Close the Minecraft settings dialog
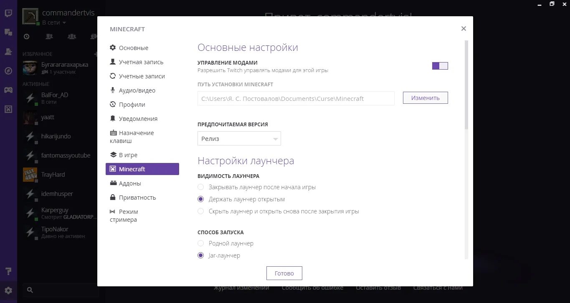The height and width of the screenshot is (303, 570). 464,29
